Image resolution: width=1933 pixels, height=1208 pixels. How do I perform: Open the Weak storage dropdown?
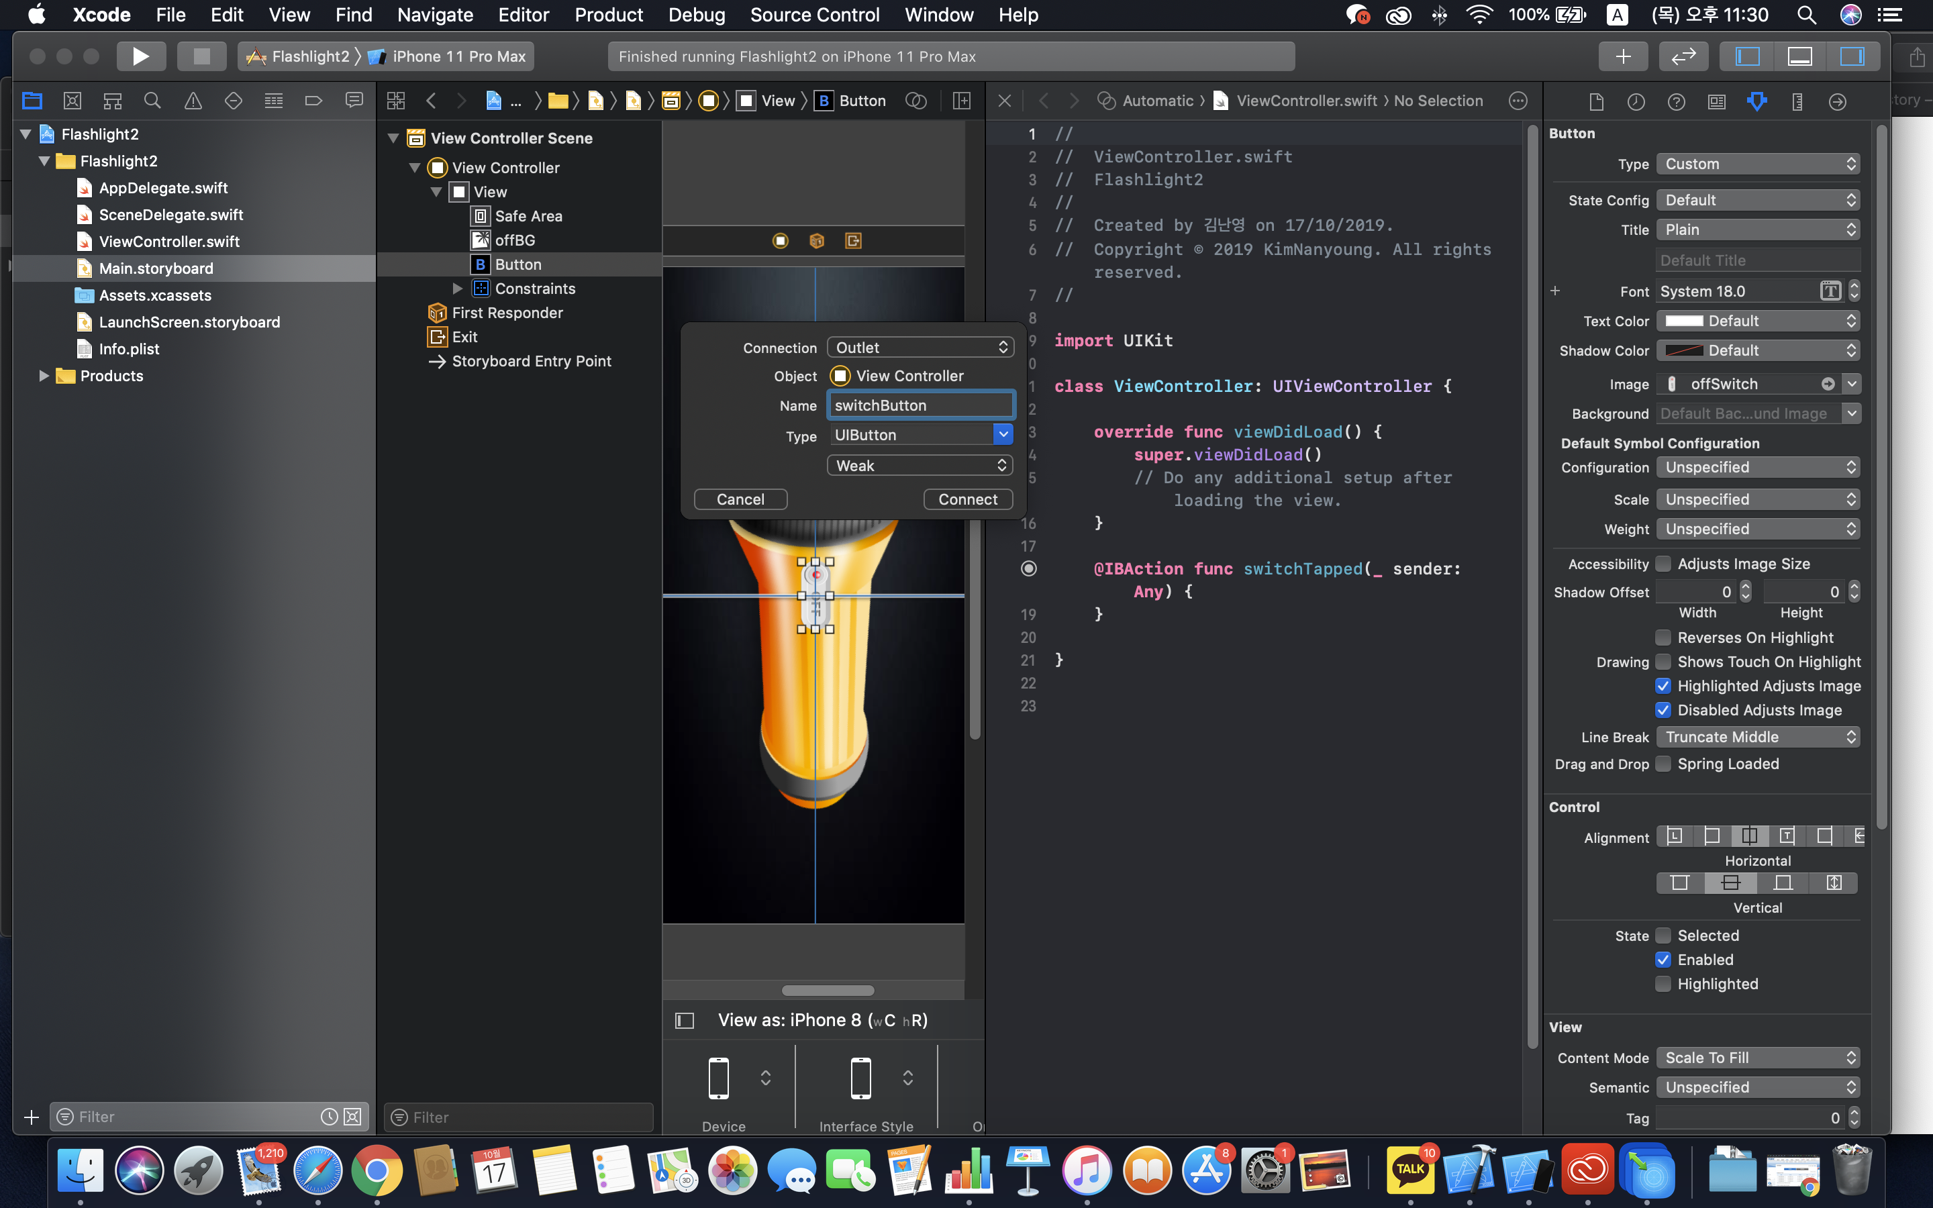(920, 466)
